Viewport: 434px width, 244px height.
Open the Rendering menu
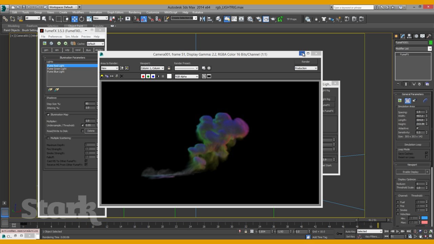pyautogui.click(x=135, y=13)
